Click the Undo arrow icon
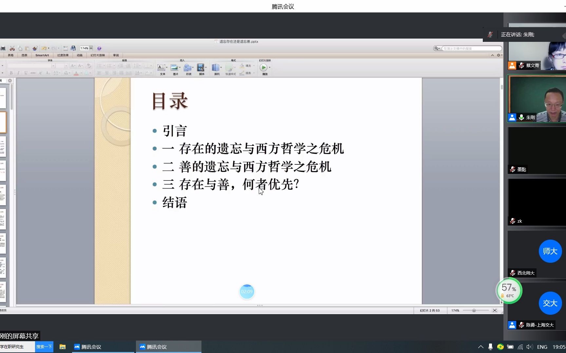Image resolution: width=566 pixels, height=353 pixels. pos(44,48)
